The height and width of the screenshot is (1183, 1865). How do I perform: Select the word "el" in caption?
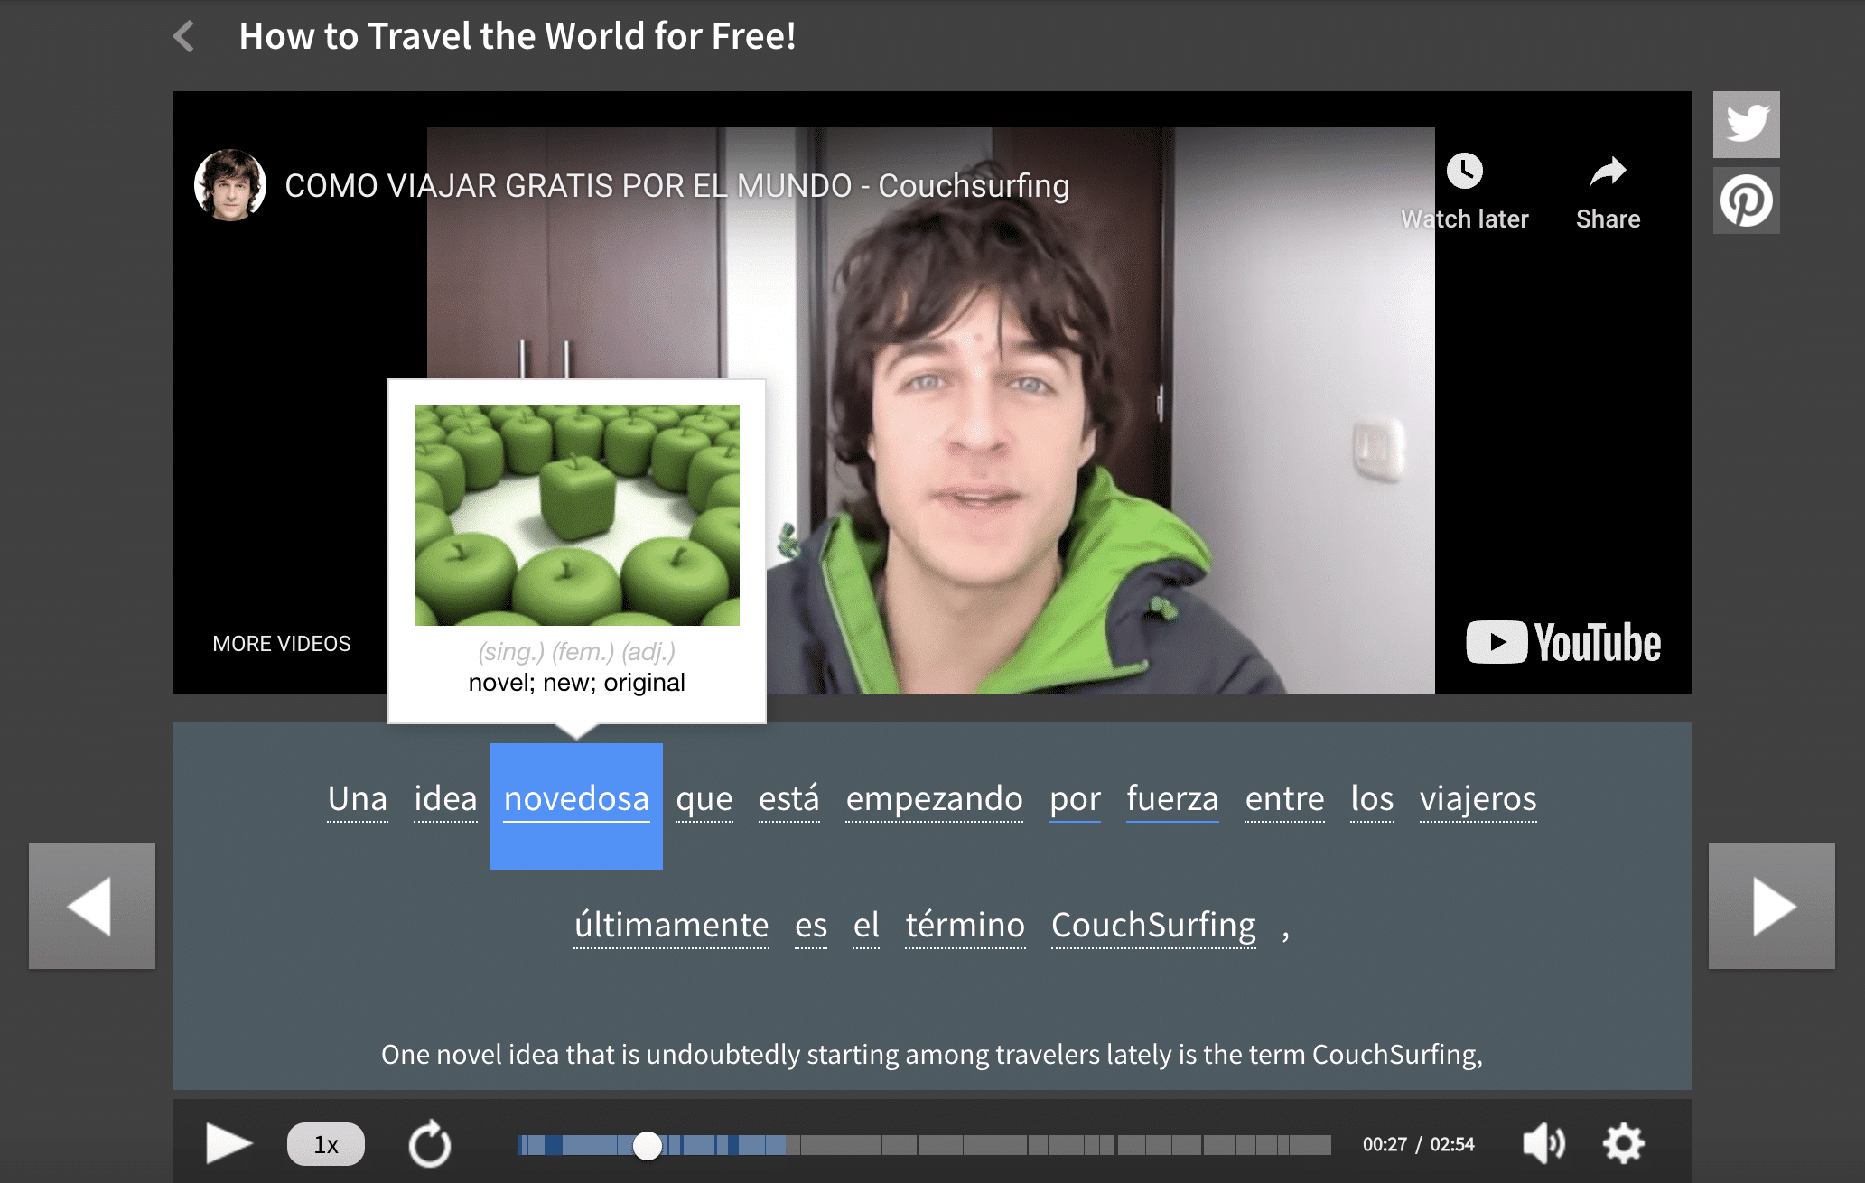coord(866,926)
